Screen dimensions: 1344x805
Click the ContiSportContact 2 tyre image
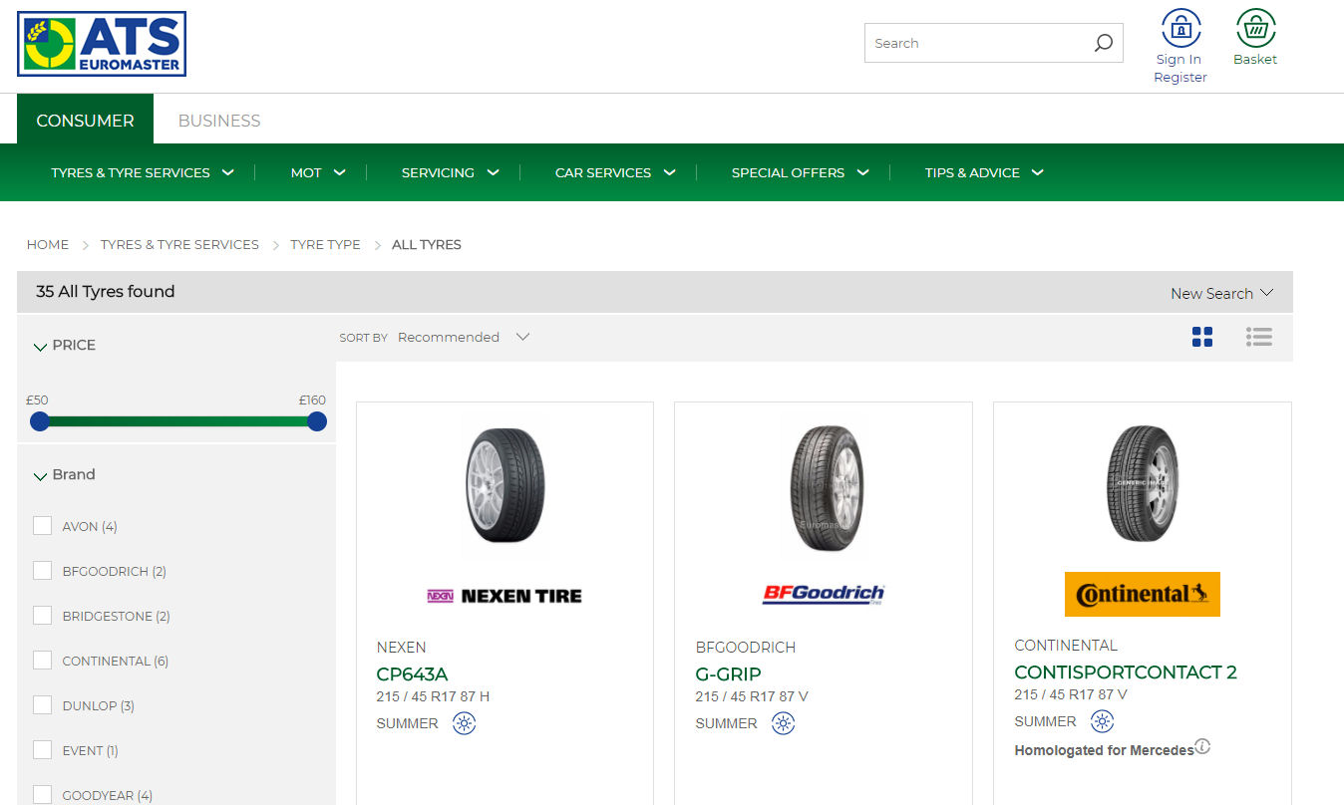point(1142,483)
